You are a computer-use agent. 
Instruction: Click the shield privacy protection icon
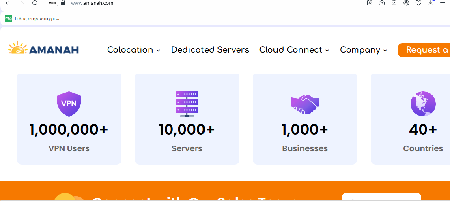click(394, 3)
